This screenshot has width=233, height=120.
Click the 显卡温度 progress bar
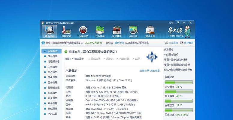click(x=179, y=91)
